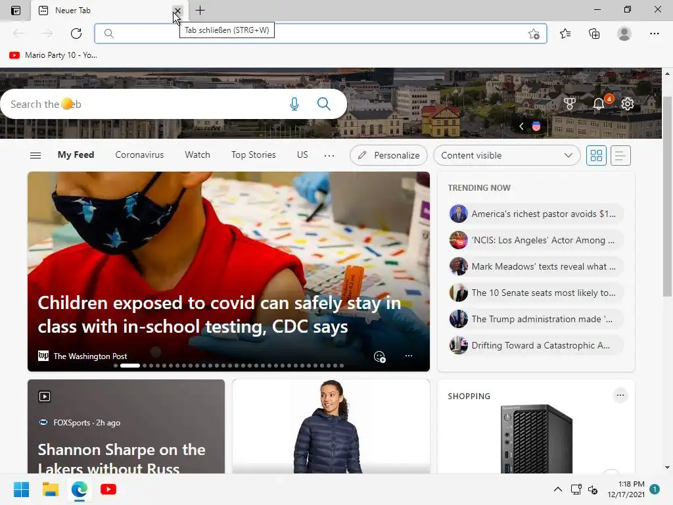The width and height of the screenshot is (673, 505).
Task: Switch to grid layout view
Action: [597, 155]
